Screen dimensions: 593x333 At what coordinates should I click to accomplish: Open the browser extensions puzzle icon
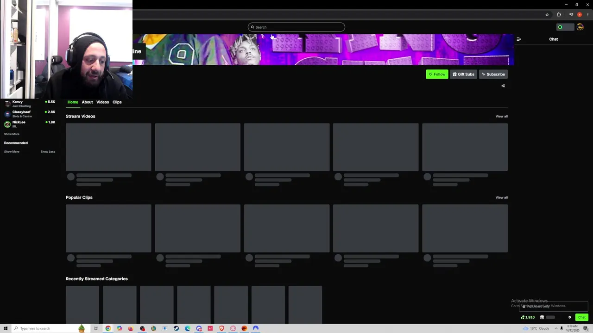[559, 14]
